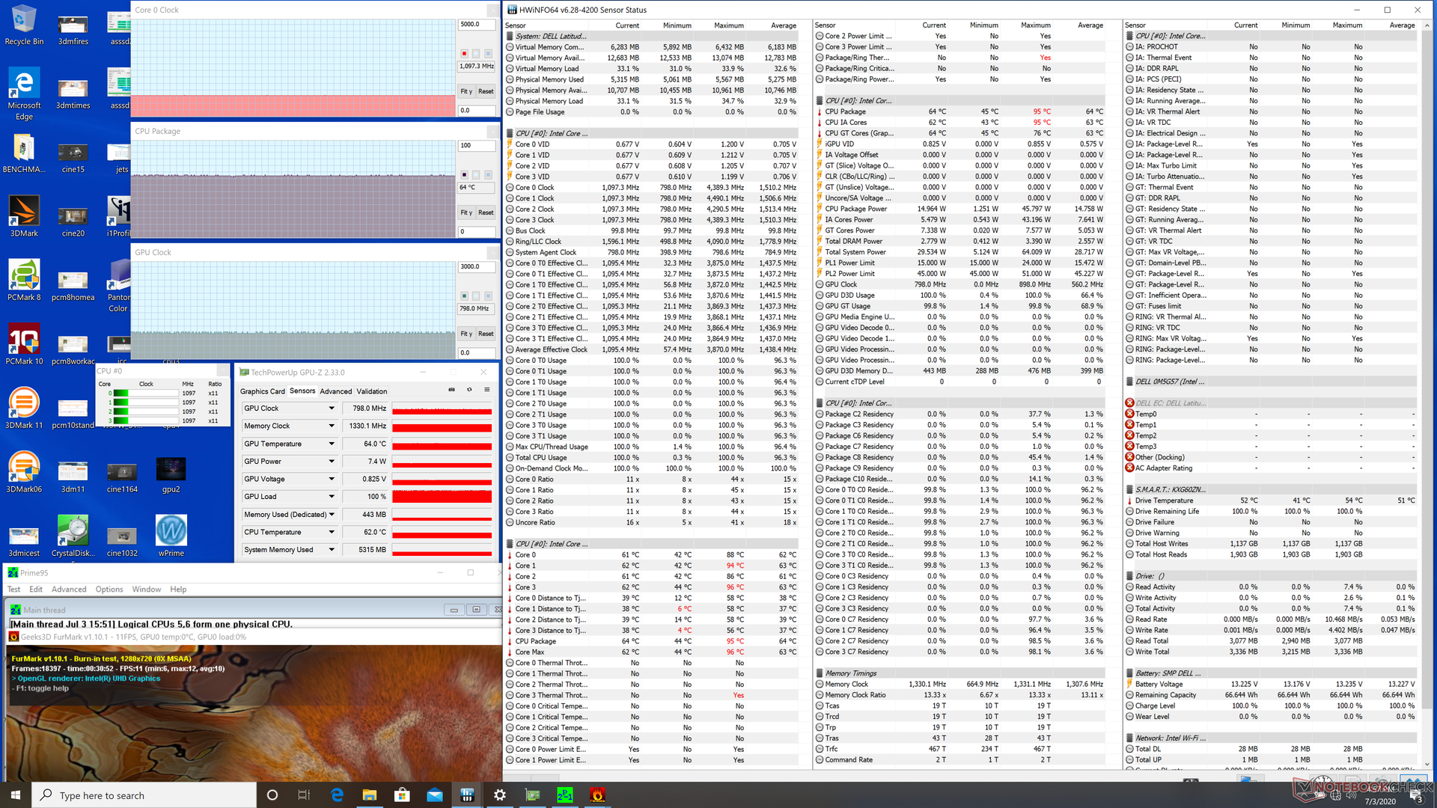The image size is (1437, 808).
Task: Click Fit y in CPU Package graph
Action: tap(466, 212)
